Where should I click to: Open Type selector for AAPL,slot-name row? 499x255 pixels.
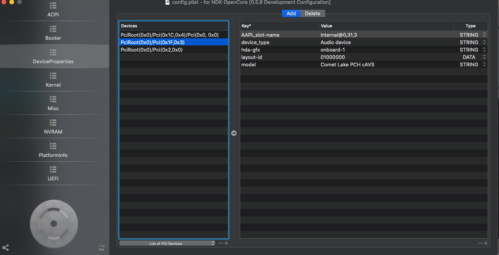[484, 35]
